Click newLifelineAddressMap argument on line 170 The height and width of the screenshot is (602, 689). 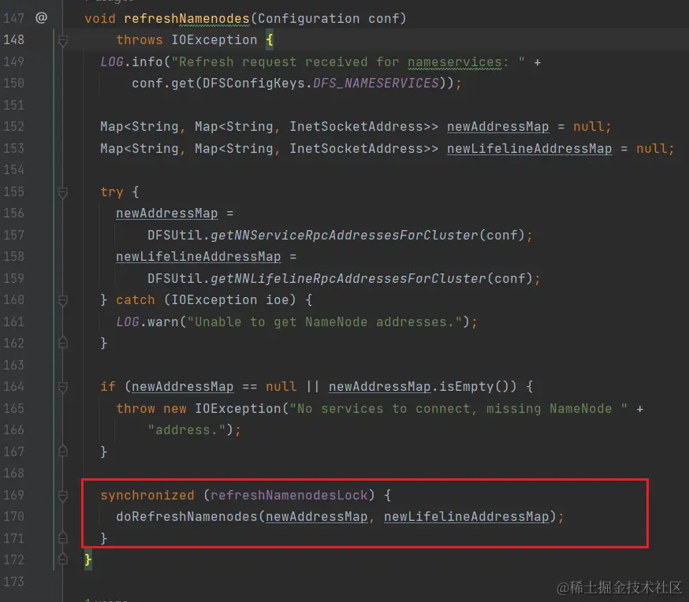click(x=466, y=517)
